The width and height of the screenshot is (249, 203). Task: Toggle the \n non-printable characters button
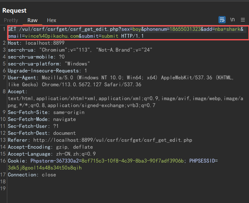[x=232, y=20]
